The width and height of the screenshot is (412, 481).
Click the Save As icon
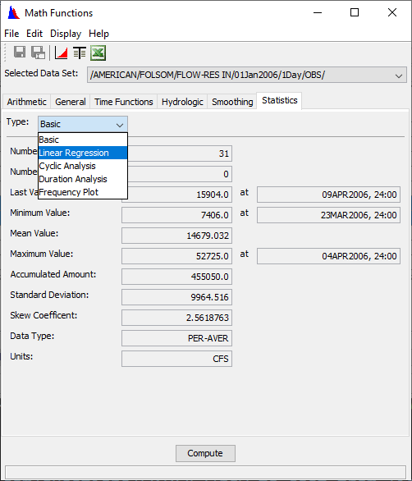(38, 53)
